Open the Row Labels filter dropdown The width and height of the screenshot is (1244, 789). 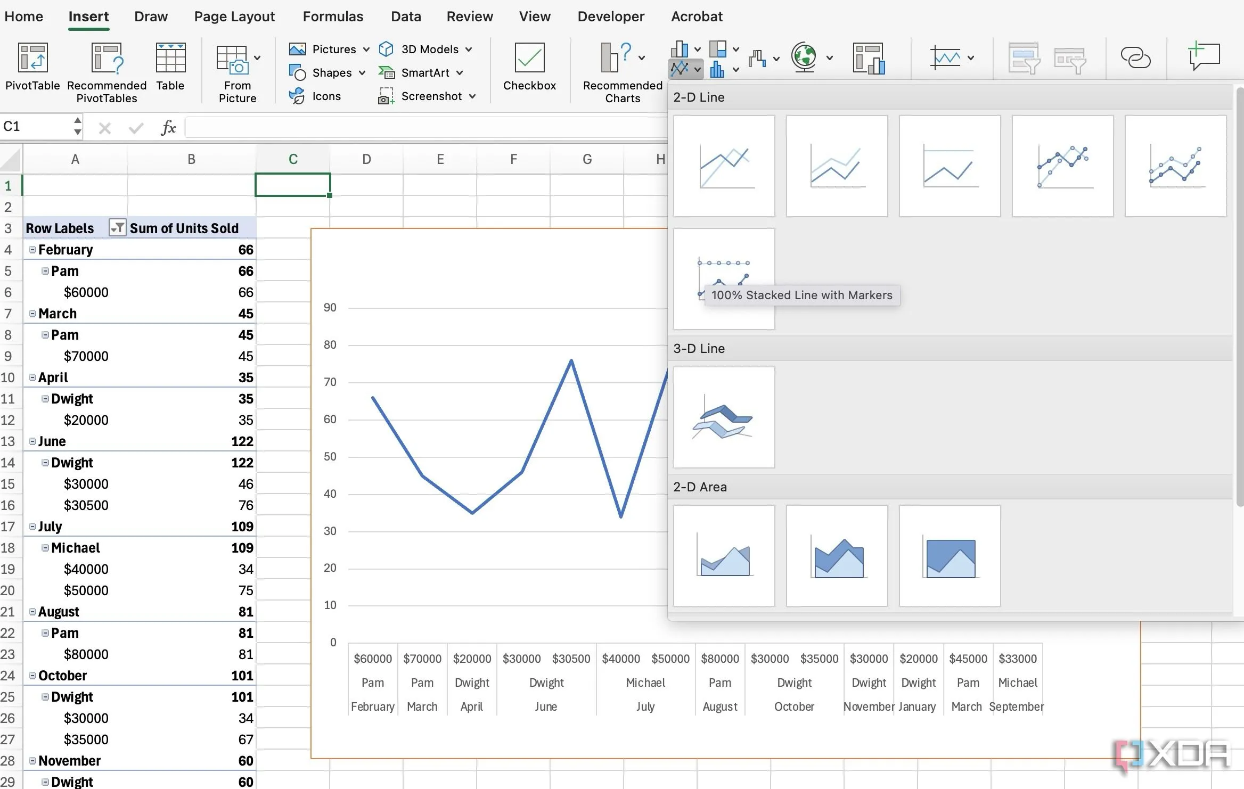[x=117, y=228]
